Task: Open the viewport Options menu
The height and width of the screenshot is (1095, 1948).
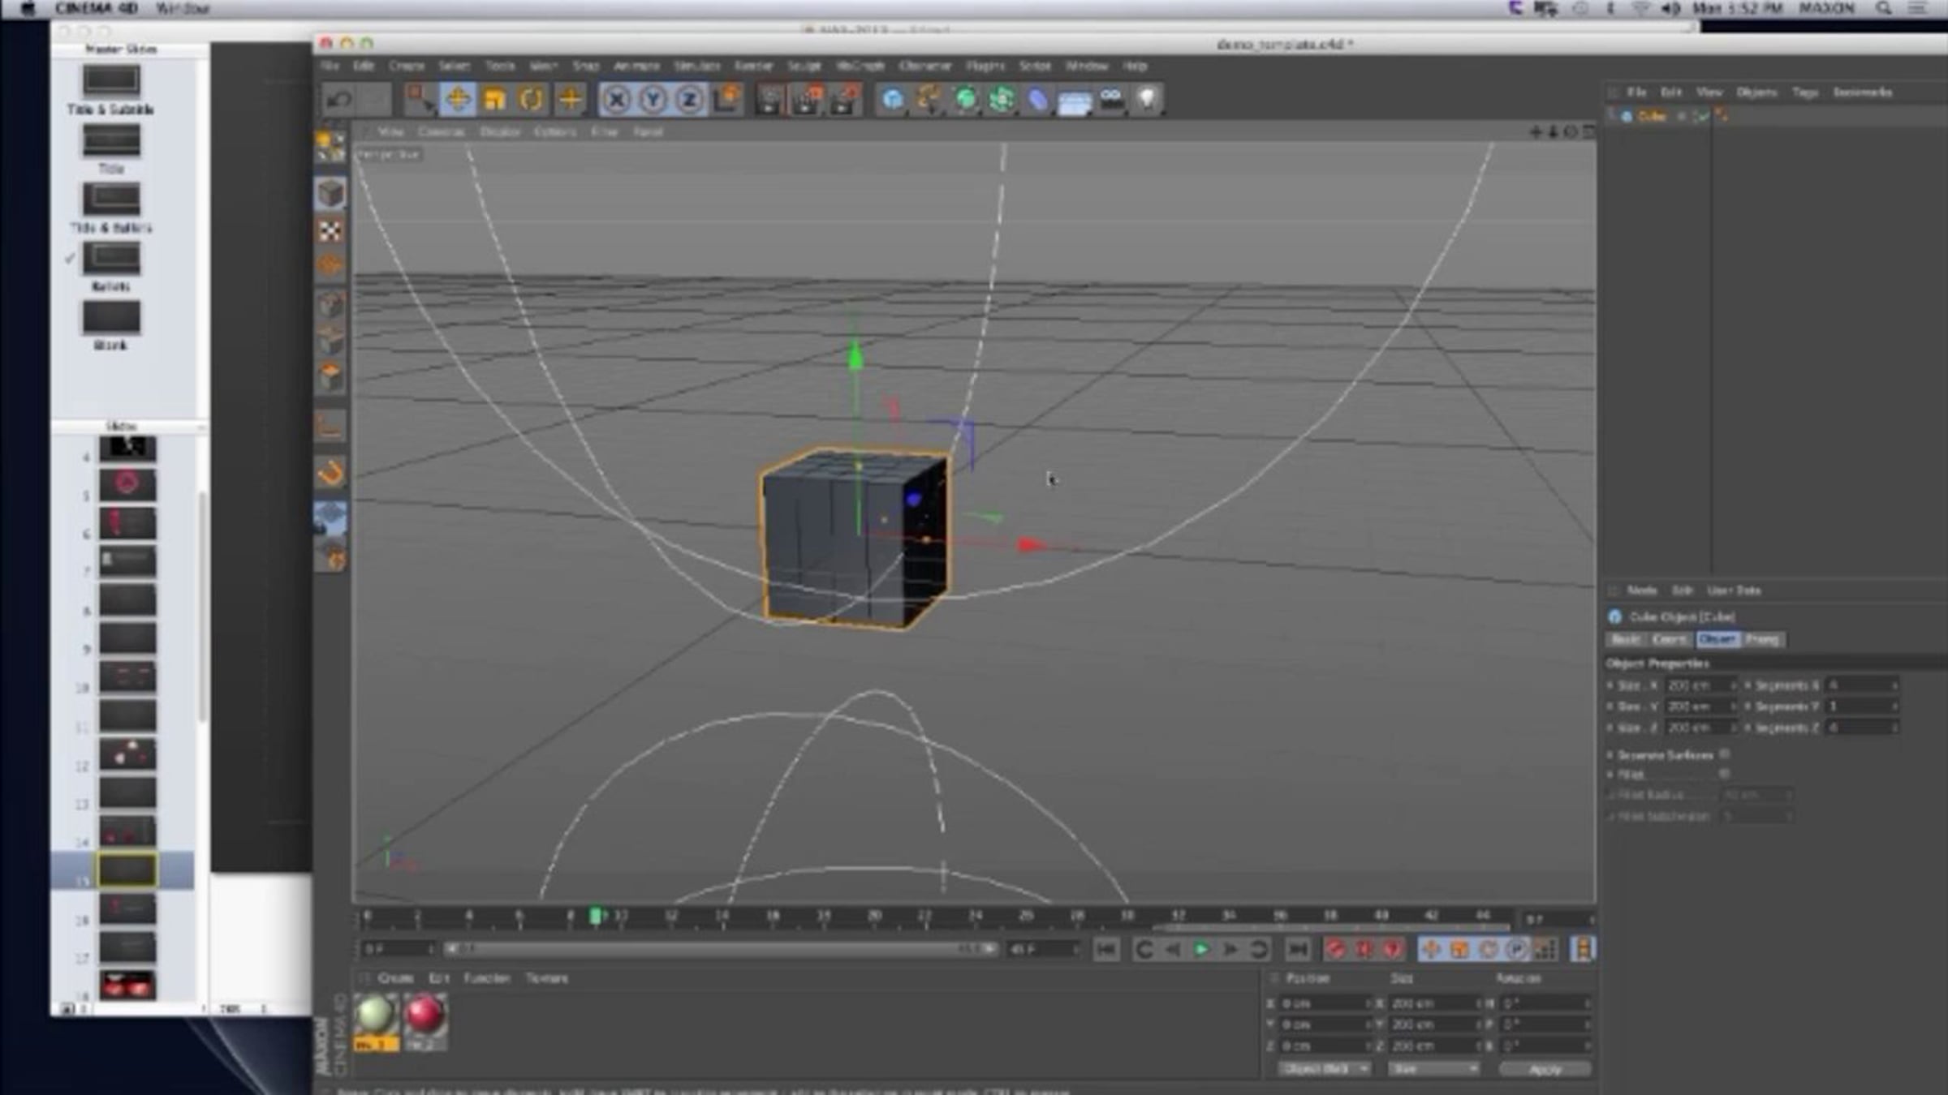Action: (x=555, y=131)
